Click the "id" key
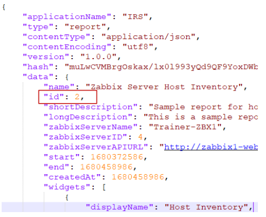The image size is (266, 217). tap(54, 97)
